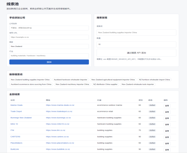Choose the New Zealand machinery importer China chip
The width and height of the screenshot is (187, 153).
72,84
